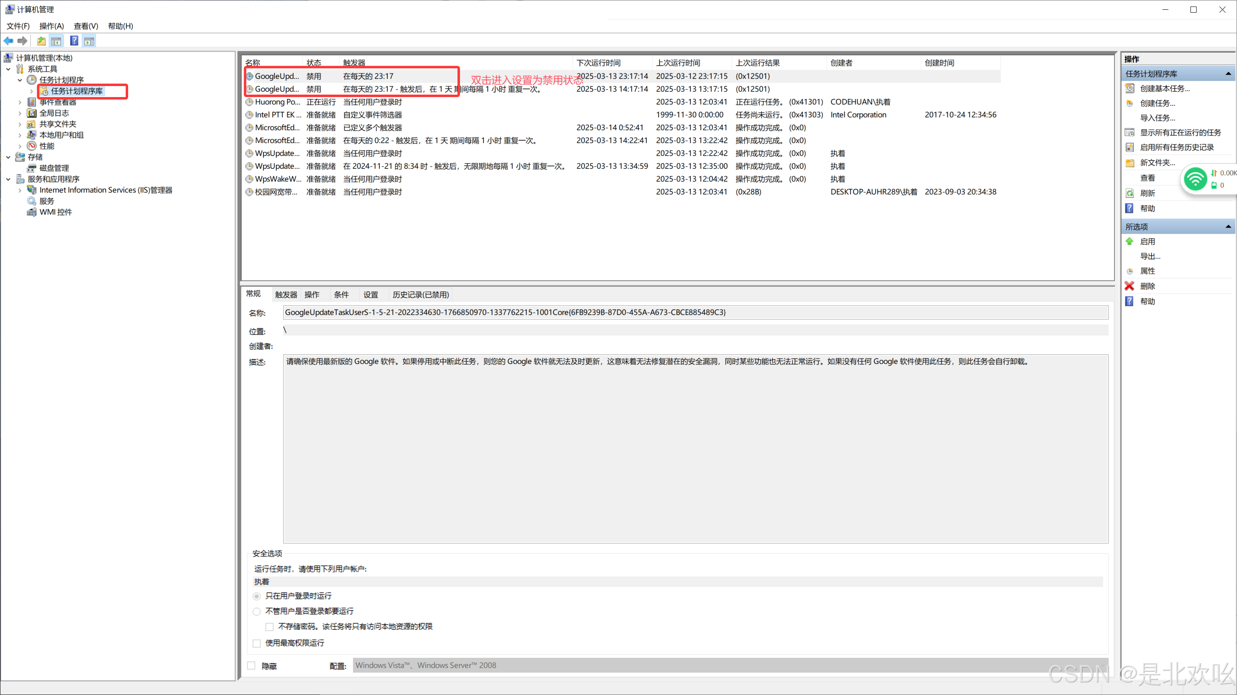Open the 操作(A) menu

coord(51,26)
